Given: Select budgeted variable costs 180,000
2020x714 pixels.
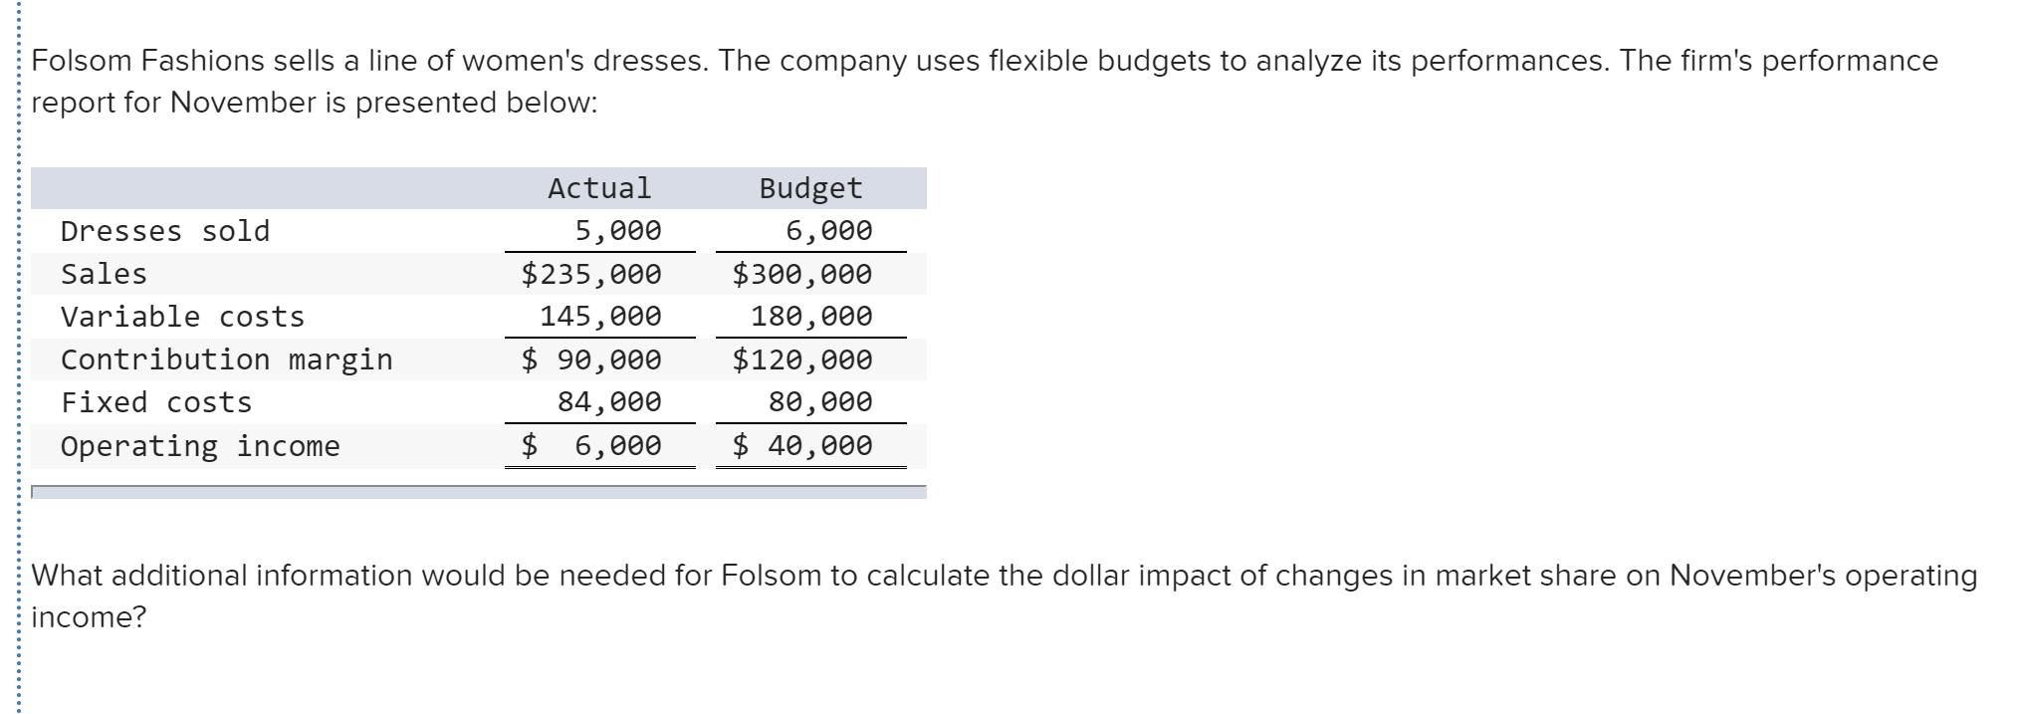Looking at the screenshot, I should [811, 317].
